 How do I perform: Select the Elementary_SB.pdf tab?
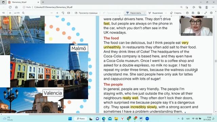coord(23,2)
